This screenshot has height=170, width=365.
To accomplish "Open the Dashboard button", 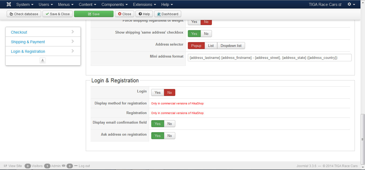I will click(x=168, y=14).
